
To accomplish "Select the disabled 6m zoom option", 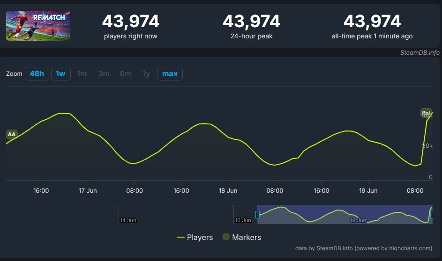I will [x=126, y=74].
